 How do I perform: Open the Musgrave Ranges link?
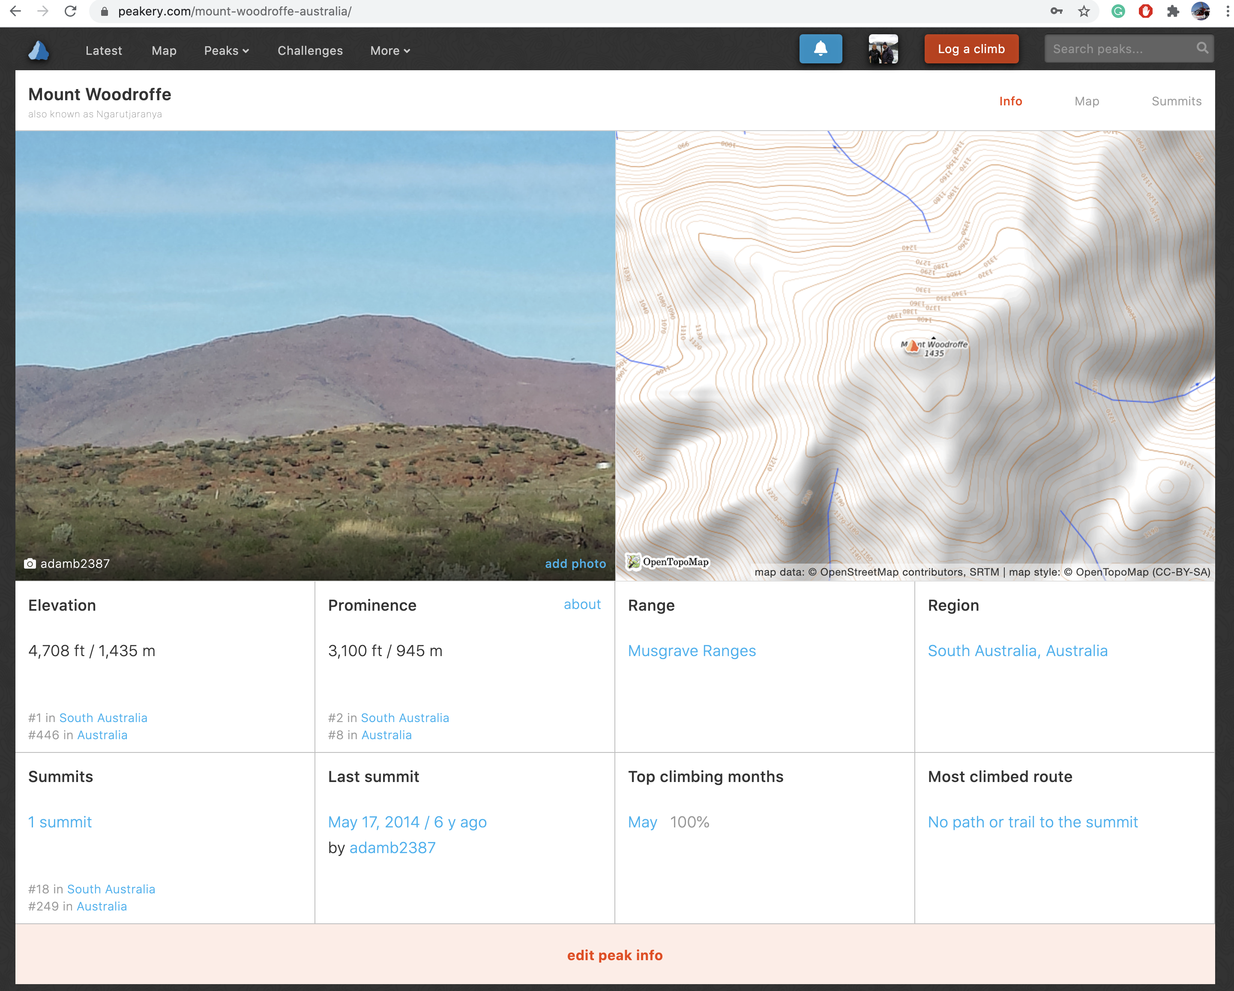(x=692, y=651)
